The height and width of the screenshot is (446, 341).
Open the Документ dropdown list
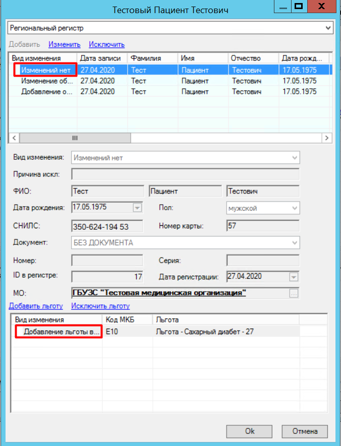(294, 243)
